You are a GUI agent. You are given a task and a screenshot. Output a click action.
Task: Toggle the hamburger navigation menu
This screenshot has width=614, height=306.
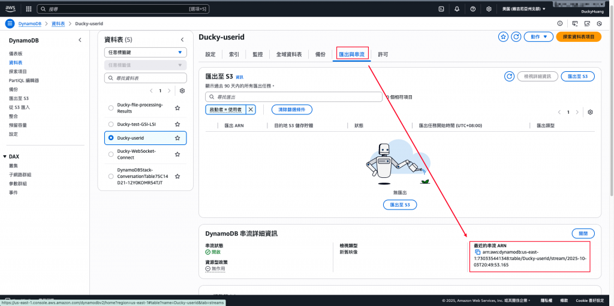(10, 23)
